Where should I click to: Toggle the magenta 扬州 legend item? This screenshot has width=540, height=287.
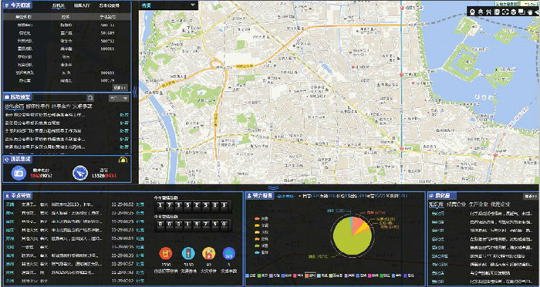point(373,275)
